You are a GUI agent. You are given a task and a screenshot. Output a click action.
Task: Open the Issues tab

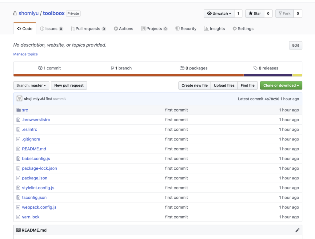coord(51,29)
